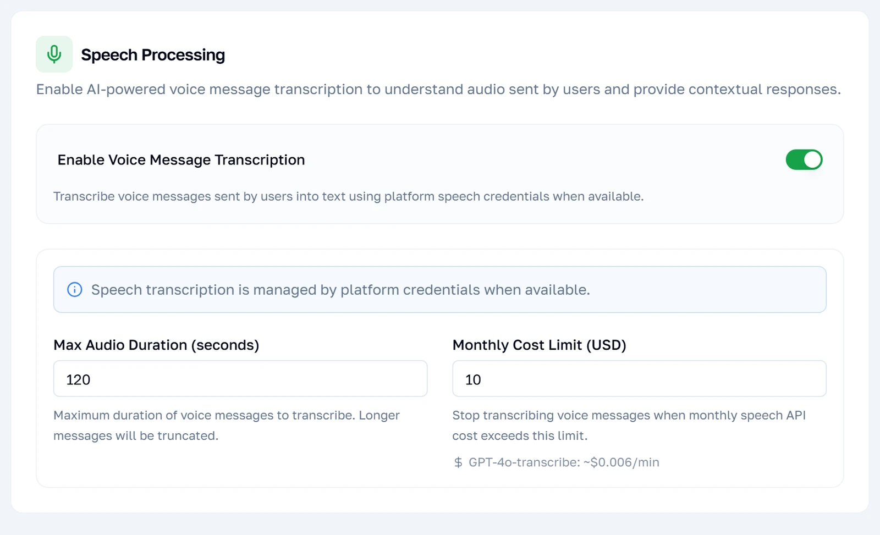Disable the Voice Message Transcription toggle
The image size is (880, 535).
(x=804, y=160)
